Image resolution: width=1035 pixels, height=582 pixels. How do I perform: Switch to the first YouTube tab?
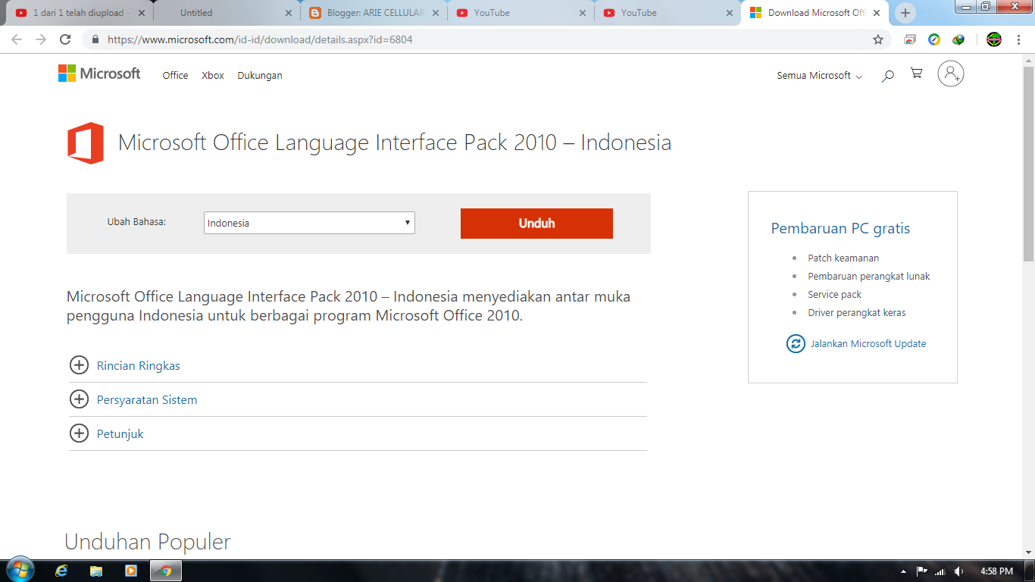pyautogui.click(x=521, y=13)
